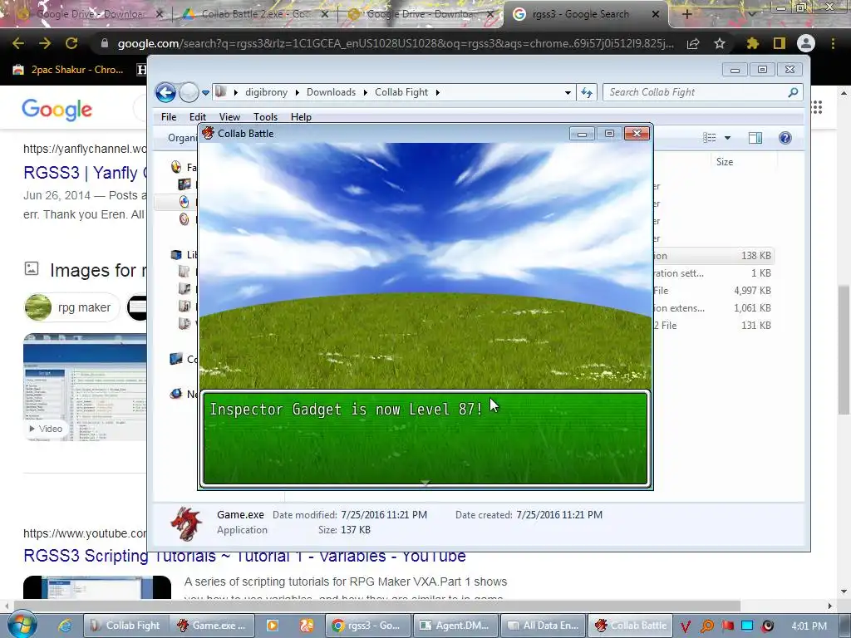The image size is (851, 638).
Task: Select the rpg maker image filter chip
Action: 71,307
